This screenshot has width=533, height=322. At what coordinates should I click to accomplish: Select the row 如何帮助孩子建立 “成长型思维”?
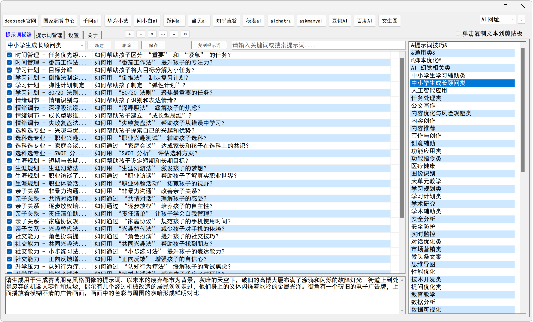[199, 116]
